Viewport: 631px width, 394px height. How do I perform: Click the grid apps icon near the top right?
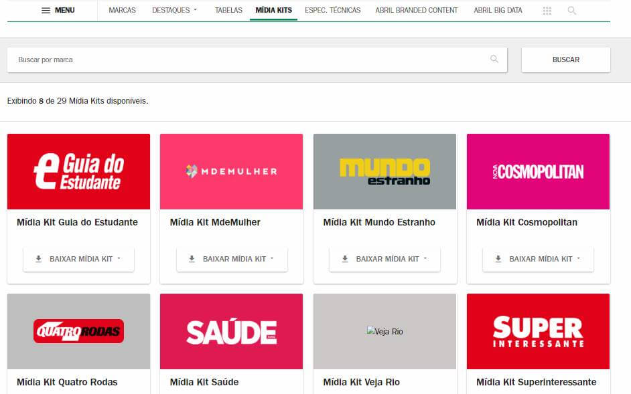tap(547, 10)
